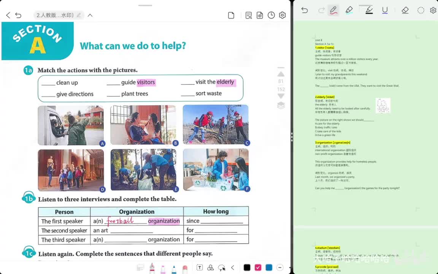This screenshot has height=274, width=438.
Task: Click picture C planting trees
Action: coord(216,124)
